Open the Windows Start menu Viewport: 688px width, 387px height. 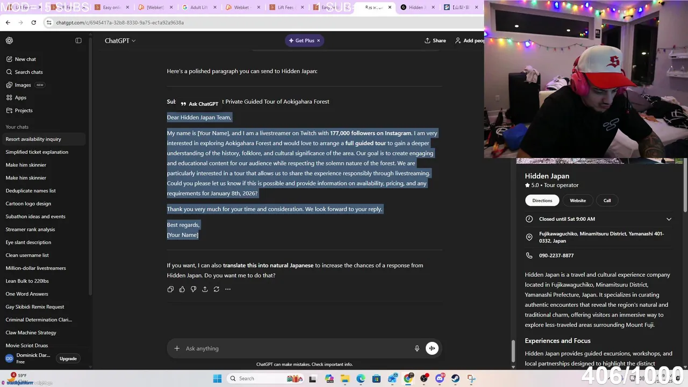(217, 378)
